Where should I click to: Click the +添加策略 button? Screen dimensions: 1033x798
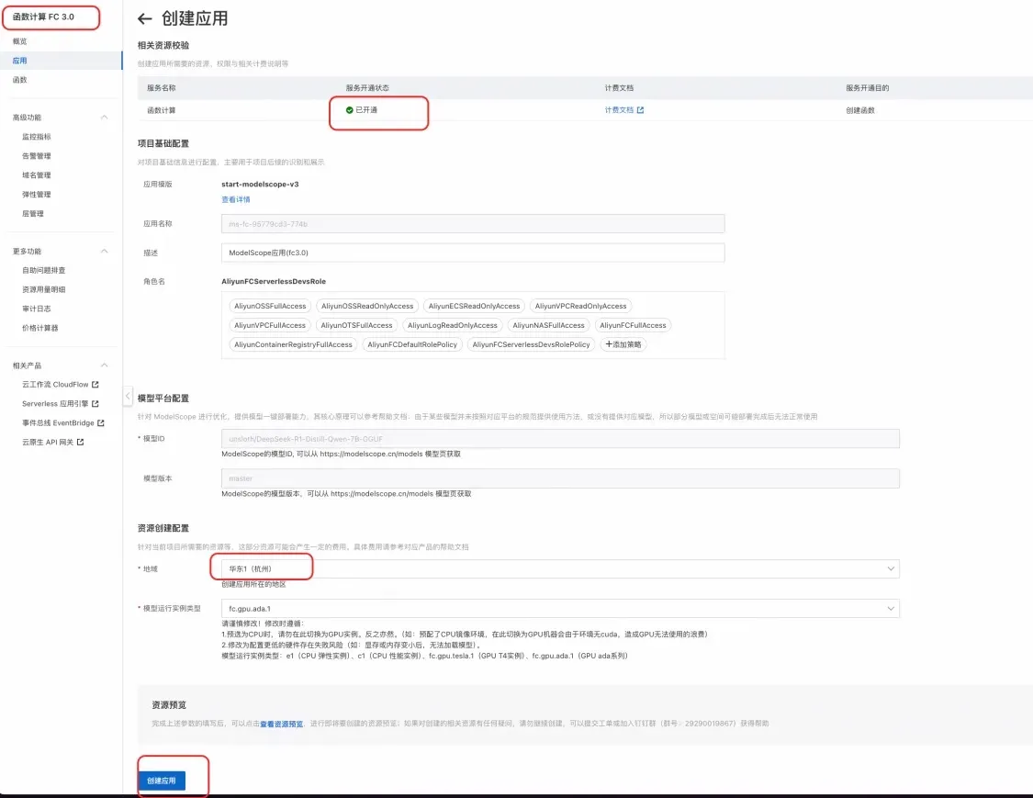[x=623, y=344]
